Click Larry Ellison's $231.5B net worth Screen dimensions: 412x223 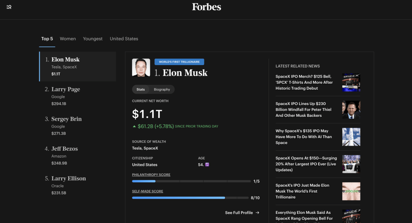point(59,193)
